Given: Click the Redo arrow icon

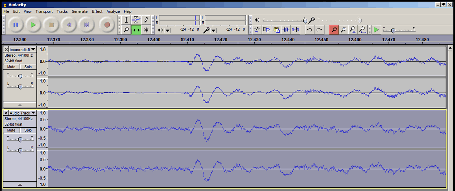Looking at the screenshot, I should click(319, 30).
